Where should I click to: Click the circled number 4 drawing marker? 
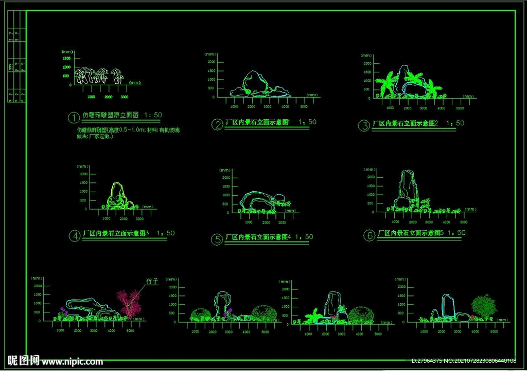click(74, 236)
